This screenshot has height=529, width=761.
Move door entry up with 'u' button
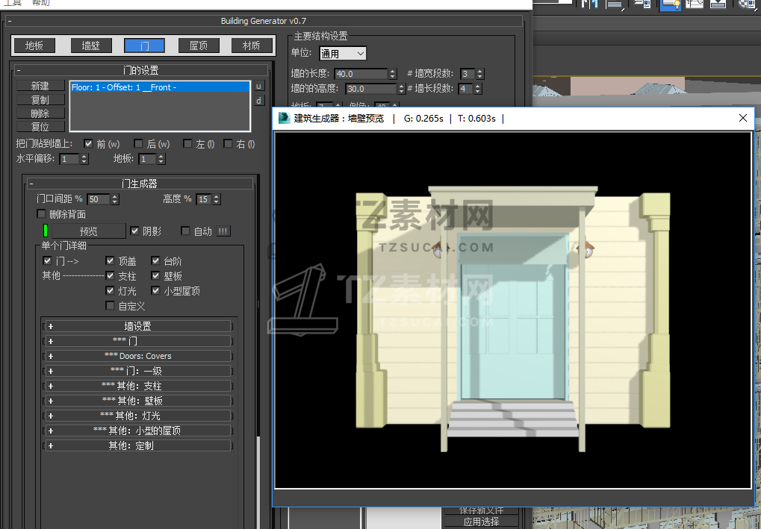259,86
